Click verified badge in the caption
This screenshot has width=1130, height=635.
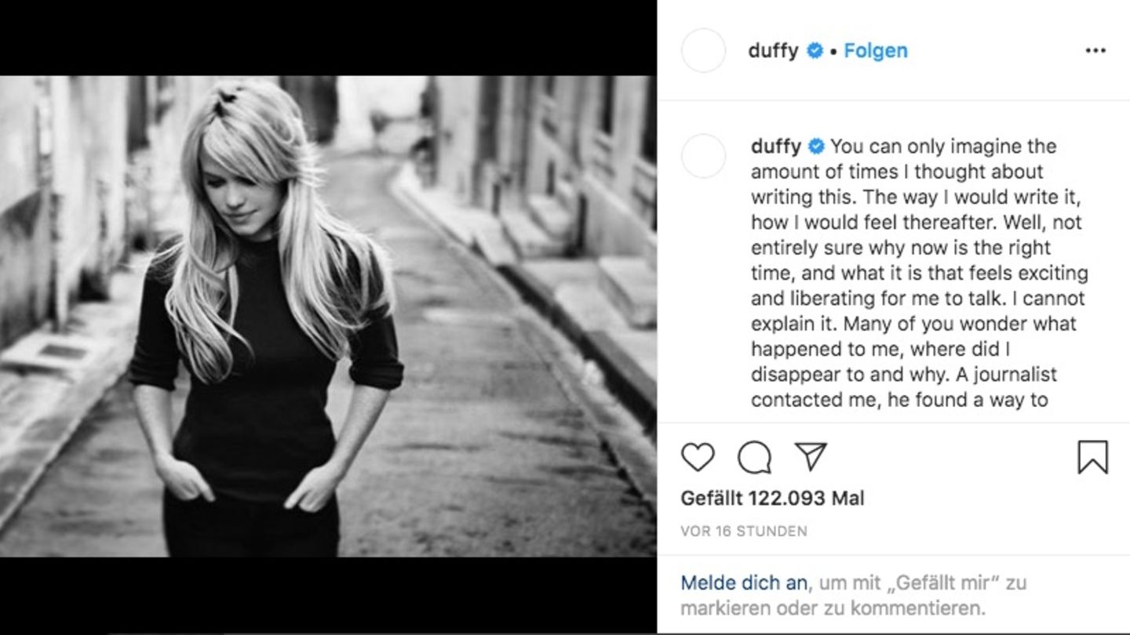tap(816, 147)
